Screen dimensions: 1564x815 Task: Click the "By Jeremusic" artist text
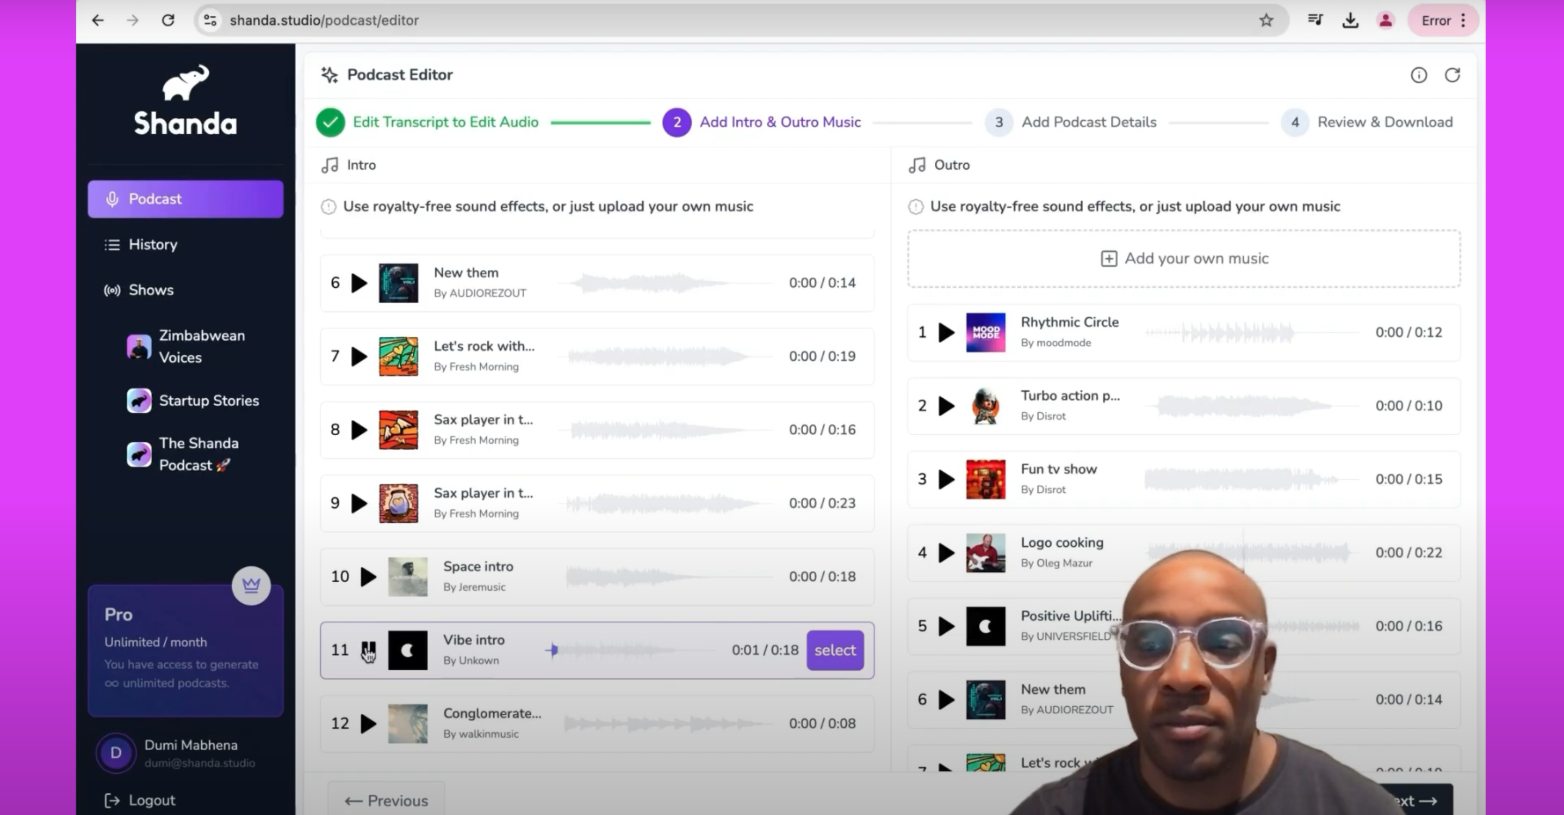coord(474,587)
